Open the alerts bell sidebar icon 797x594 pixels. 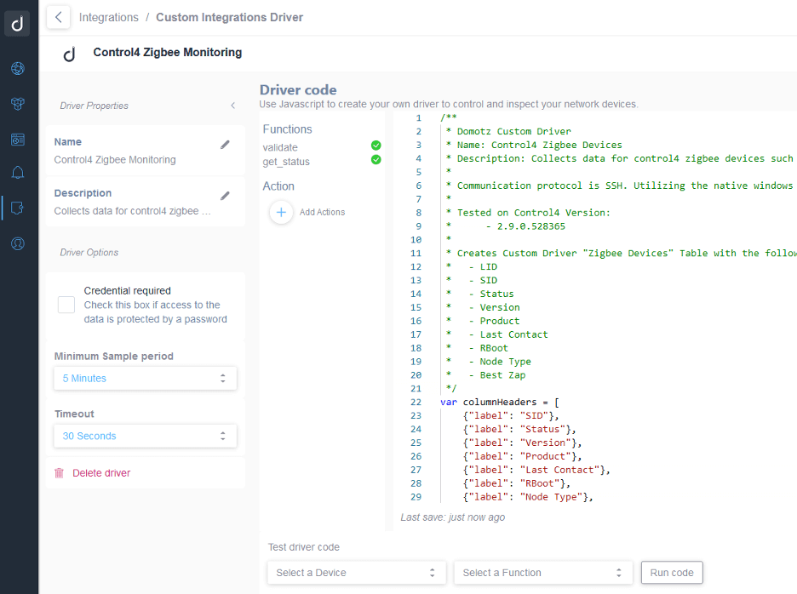point(18,173)
